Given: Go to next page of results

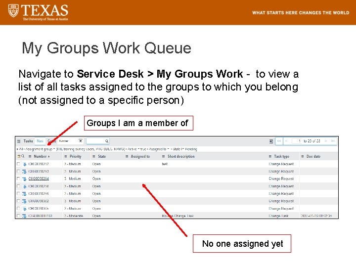Looking at the screenshot, I should 325,141.
